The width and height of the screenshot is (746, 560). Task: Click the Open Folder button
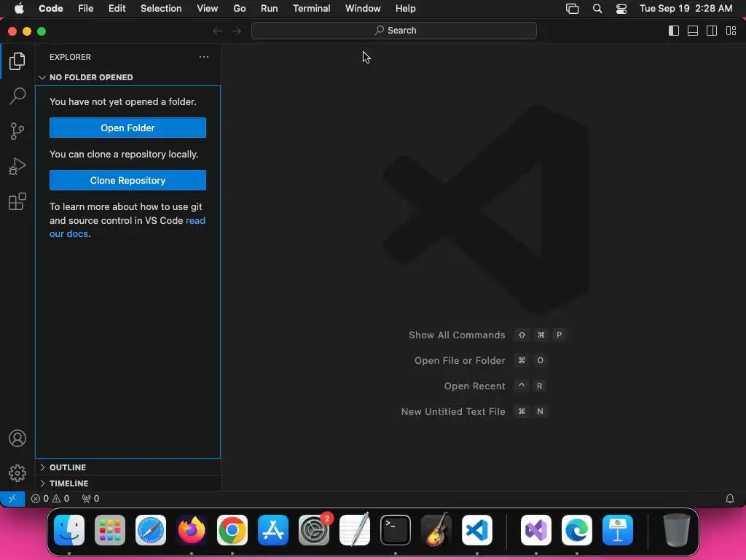127,128
